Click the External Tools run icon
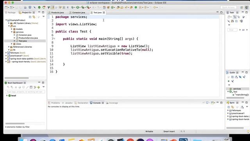Screen dimensions: 250x141 tap(88, 7)
